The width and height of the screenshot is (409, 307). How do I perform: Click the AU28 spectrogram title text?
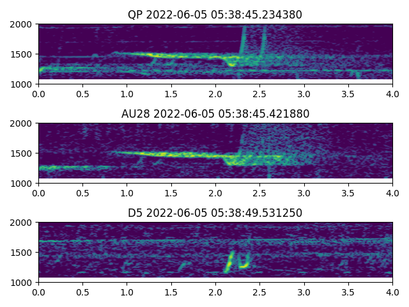[x=215, y=114]
